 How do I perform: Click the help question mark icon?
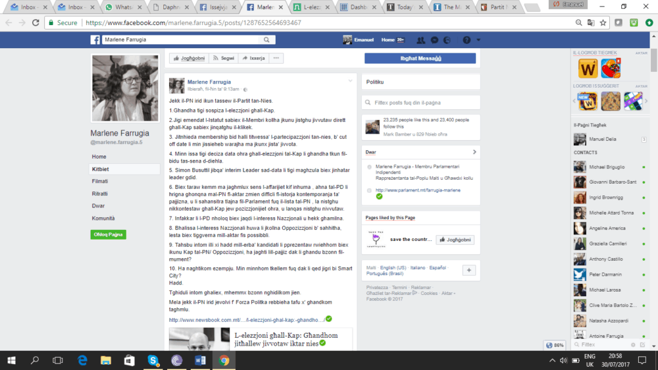pos(467,40)
